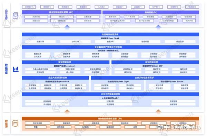Select the 分析引擎 box
Screen dimensions: 207x136
pyautogui.click(x=75, y=41)
